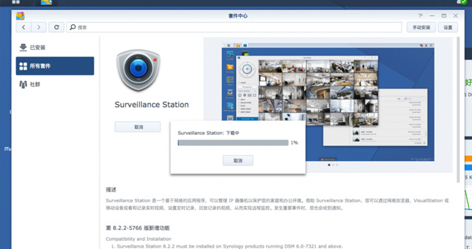Click the 描述 description heading

(x=111, y=190)
